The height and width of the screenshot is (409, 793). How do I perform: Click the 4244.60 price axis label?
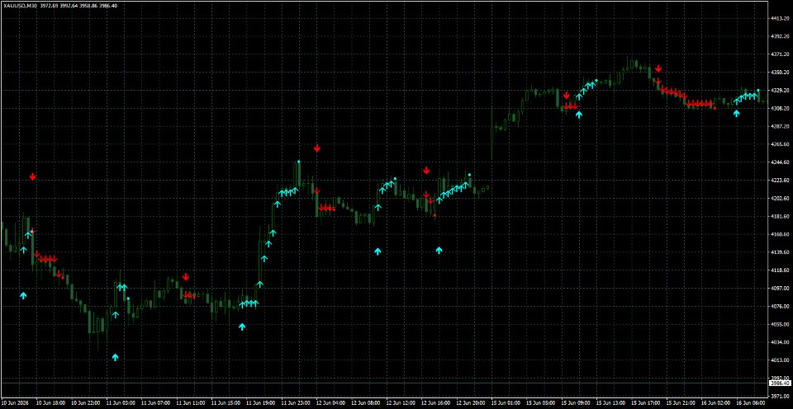pos(781,162)
